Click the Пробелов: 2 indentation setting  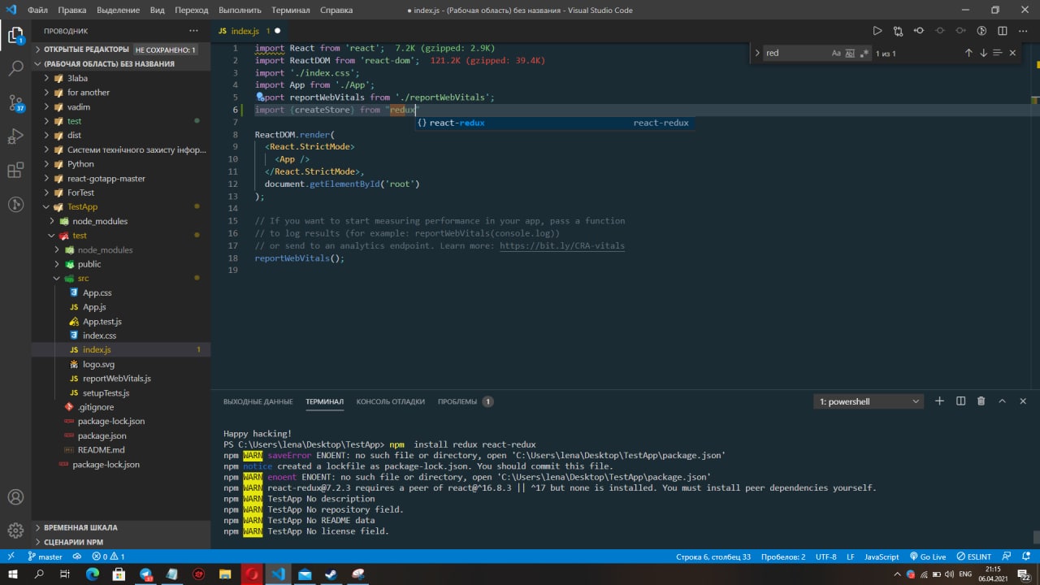(x=783, y=557)
